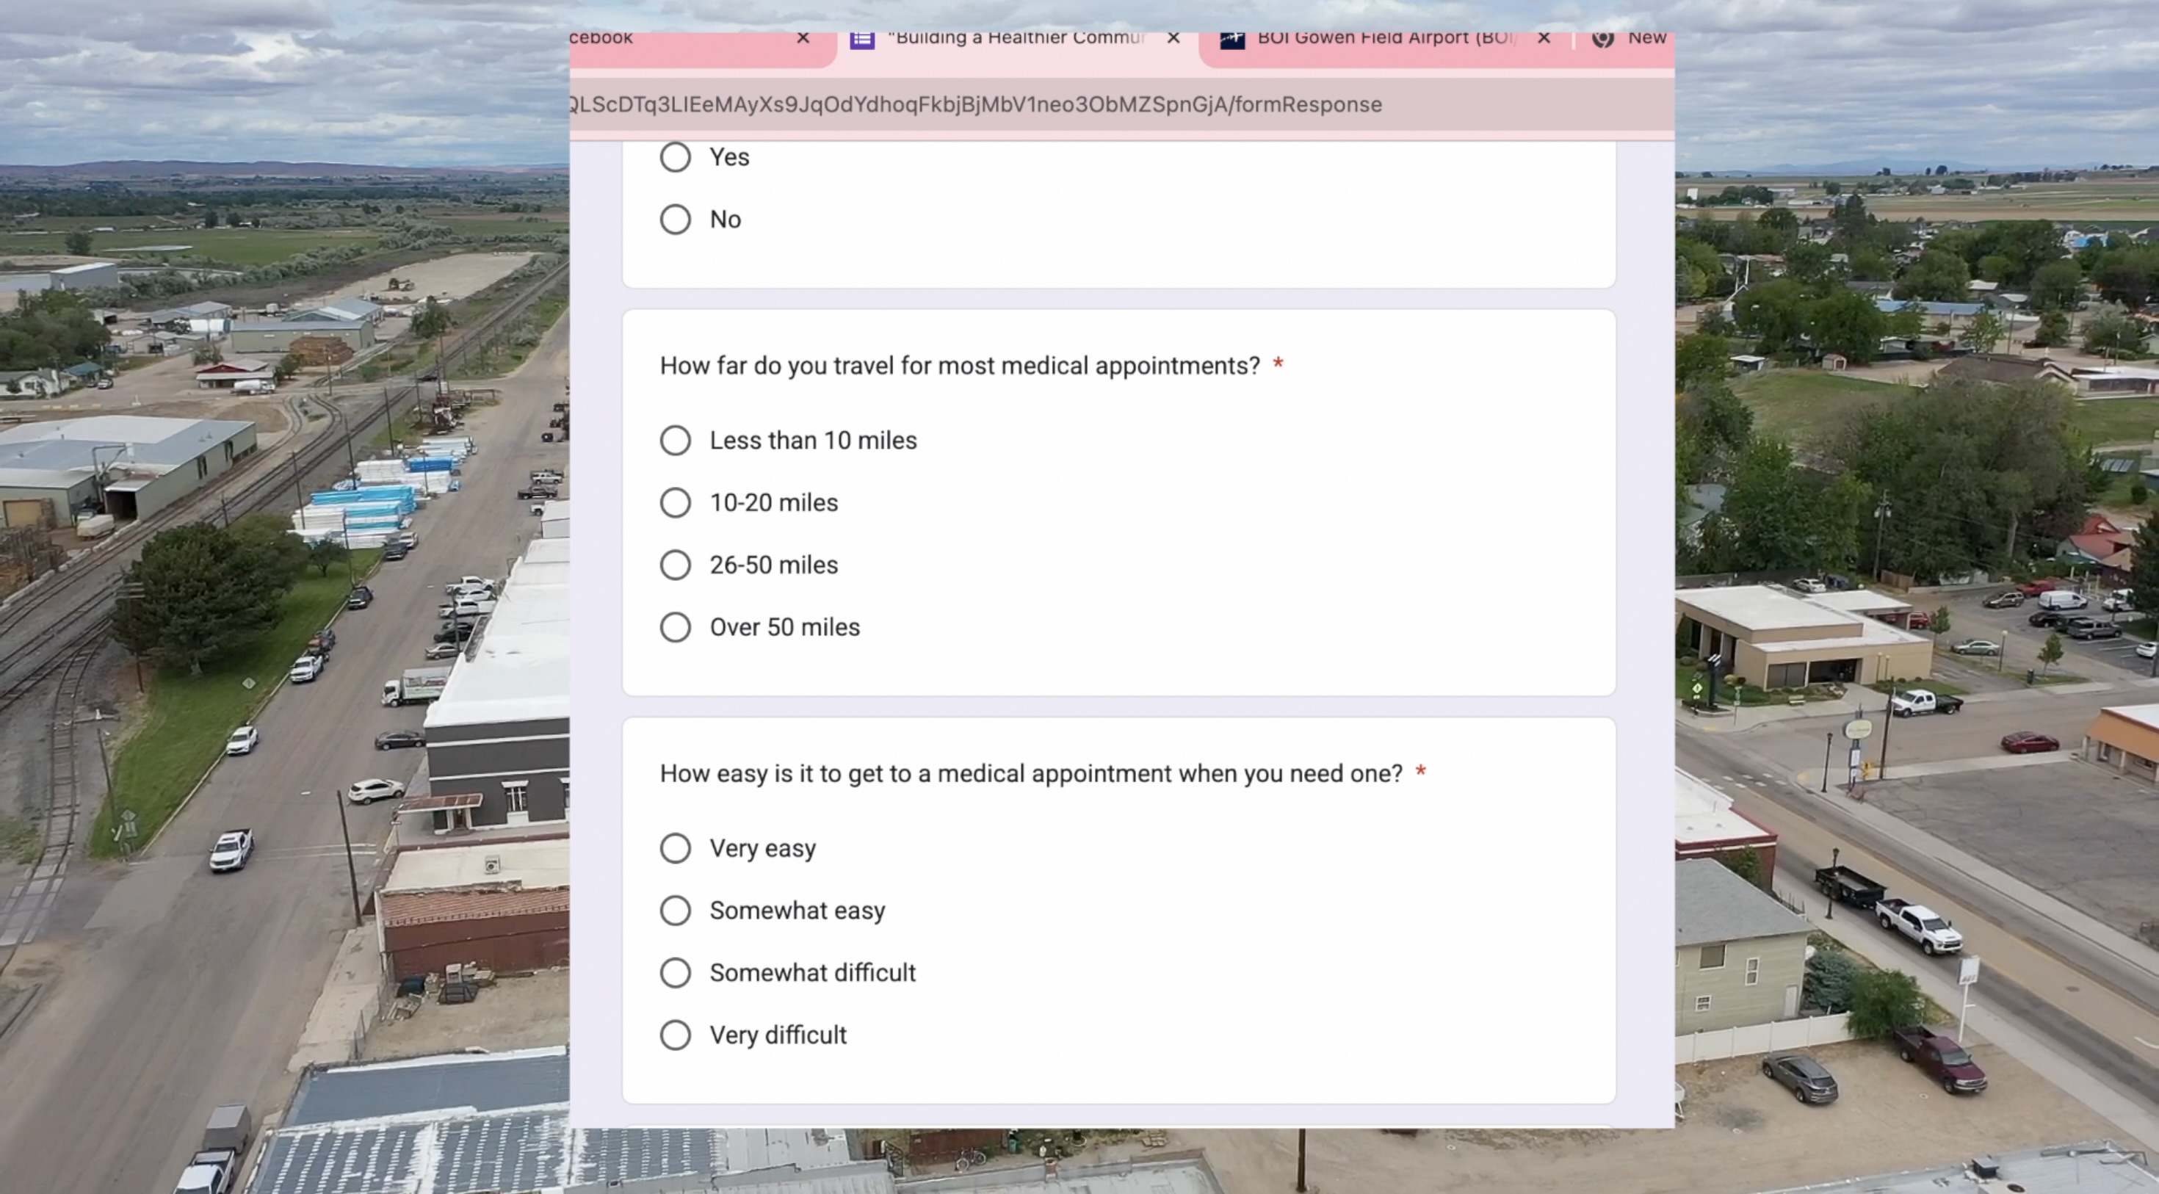2159x1194 pixels.
Task: Choose 'Less than 10 miles' option
Action: (x=675, y=441)
